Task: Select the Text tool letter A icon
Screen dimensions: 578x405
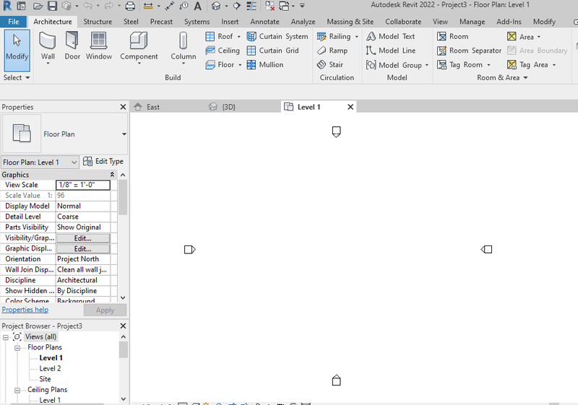Action: tap(197, 6)
